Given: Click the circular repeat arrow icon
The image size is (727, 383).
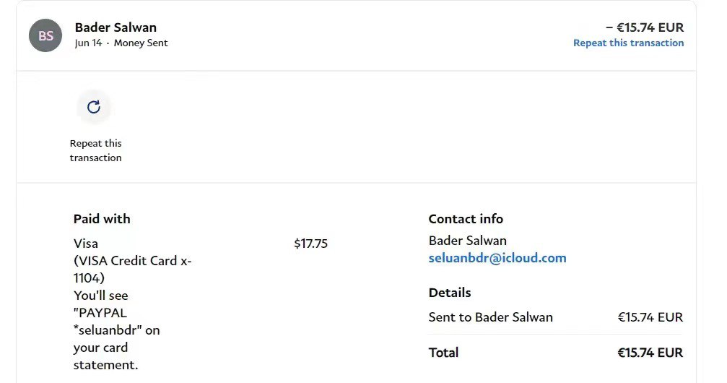Looking at the screenshot, I should (x=94, y=107).
